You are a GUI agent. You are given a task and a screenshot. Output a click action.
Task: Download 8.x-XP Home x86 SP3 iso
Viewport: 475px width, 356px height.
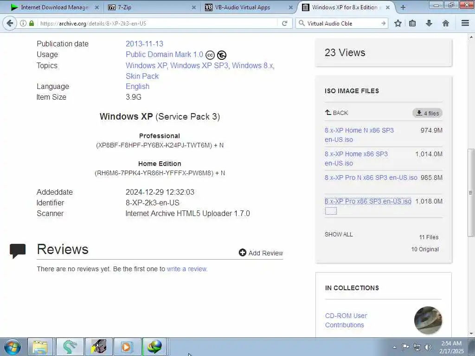click(356, 159)
